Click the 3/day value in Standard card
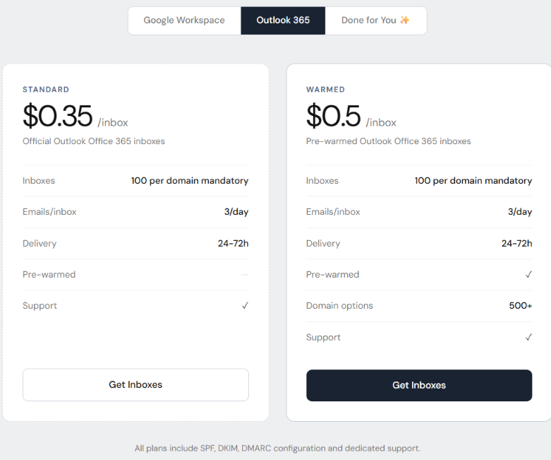Screen dimensions: 551x460 coord(236,212)
